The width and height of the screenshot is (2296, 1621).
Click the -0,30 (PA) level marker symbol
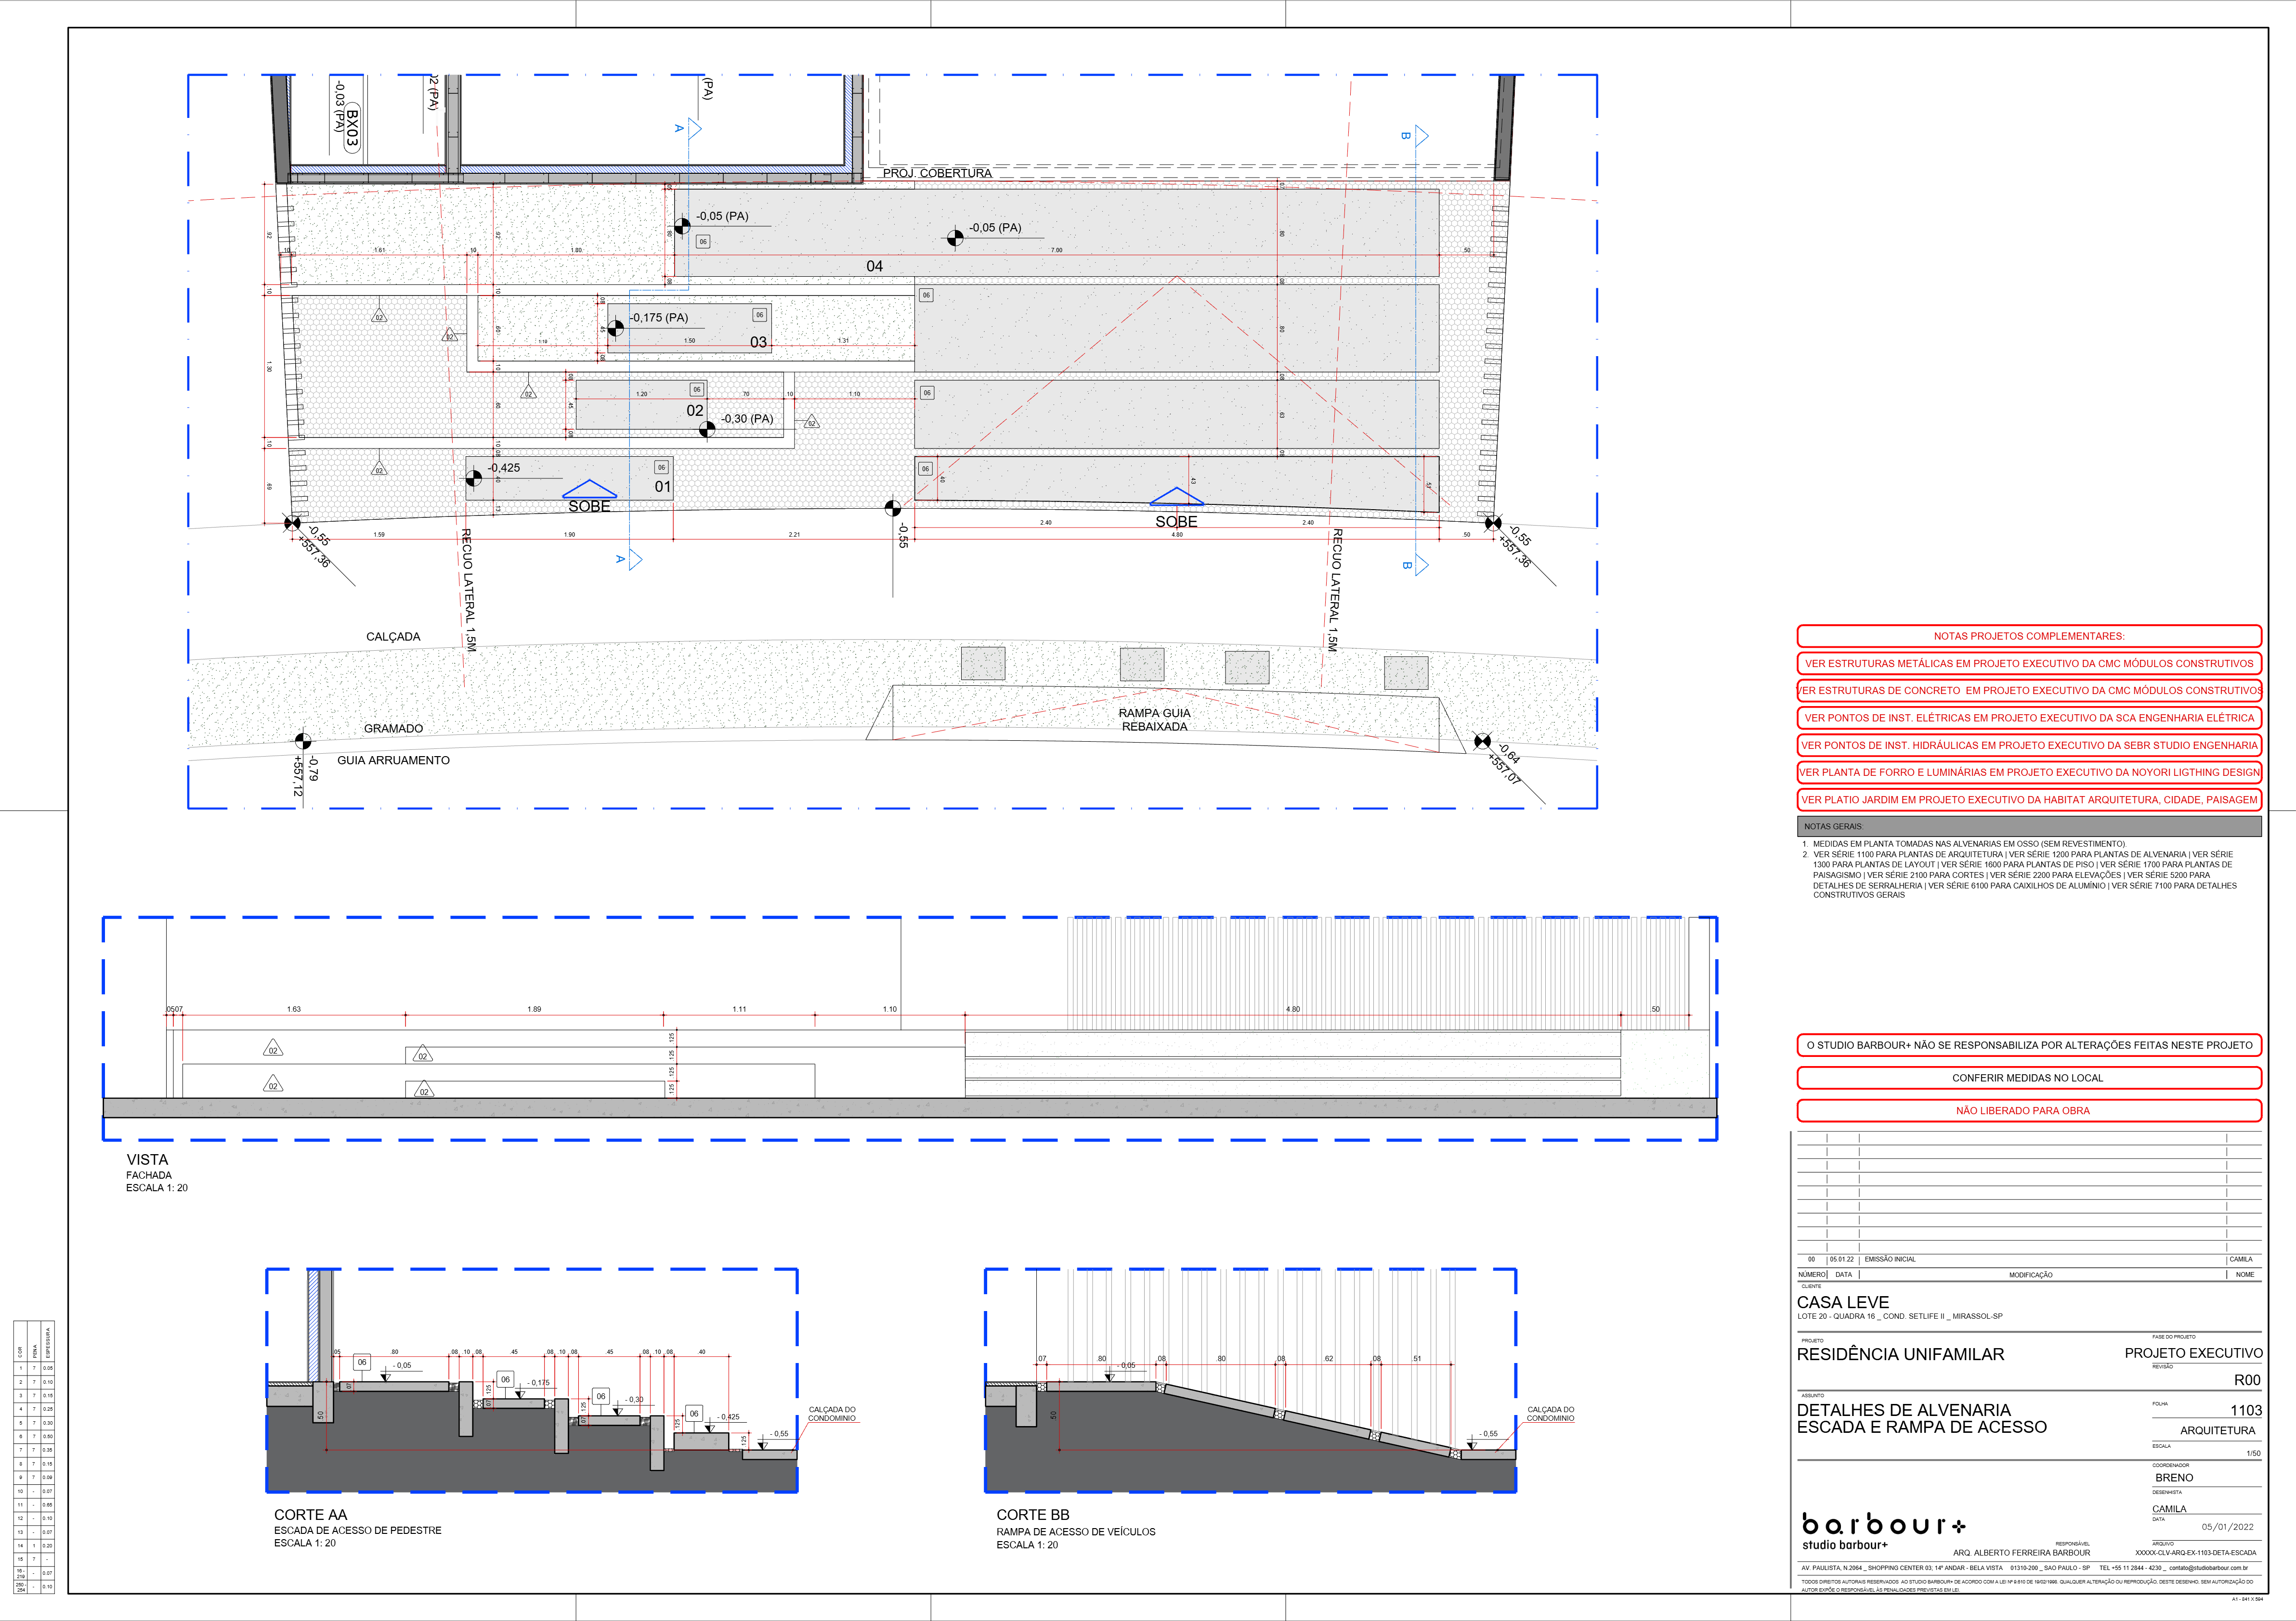707,429
